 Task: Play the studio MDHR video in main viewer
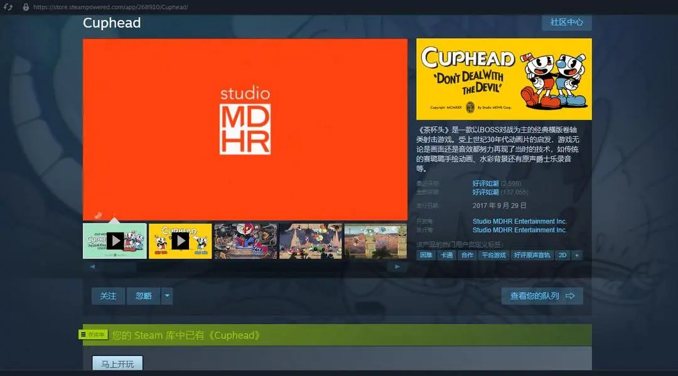tap(245, 130)
